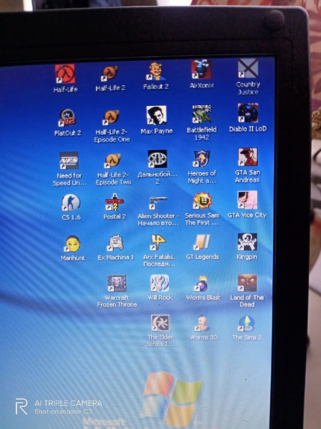Click the 'GTA Vice City' label
The width and height of the screenshot is (321, 429).
(x=247, y=215)
